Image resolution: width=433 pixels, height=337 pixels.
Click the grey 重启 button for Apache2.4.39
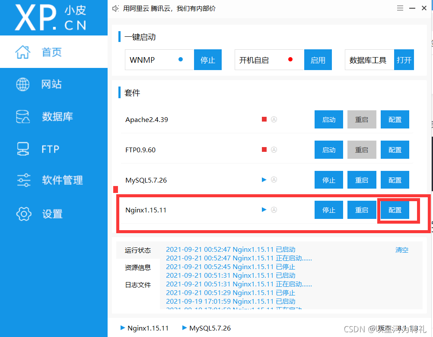point(362,119)
